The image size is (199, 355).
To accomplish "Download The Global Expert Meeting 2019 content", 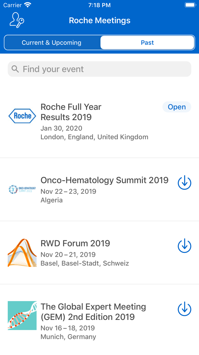I will [184, 309].
